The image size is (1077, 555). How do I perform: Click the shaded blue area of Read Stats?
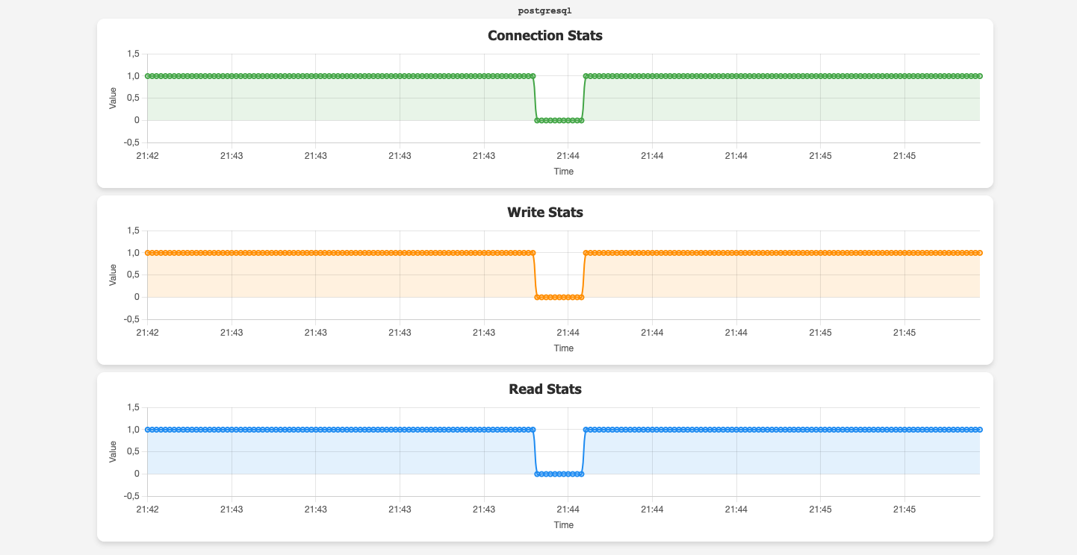click(336, 451)
